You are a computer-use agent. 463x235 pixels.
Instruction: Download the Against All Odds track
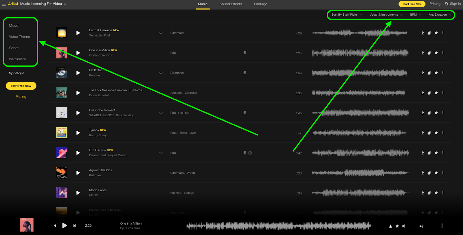pyautogui.click(x=423, y=173)
